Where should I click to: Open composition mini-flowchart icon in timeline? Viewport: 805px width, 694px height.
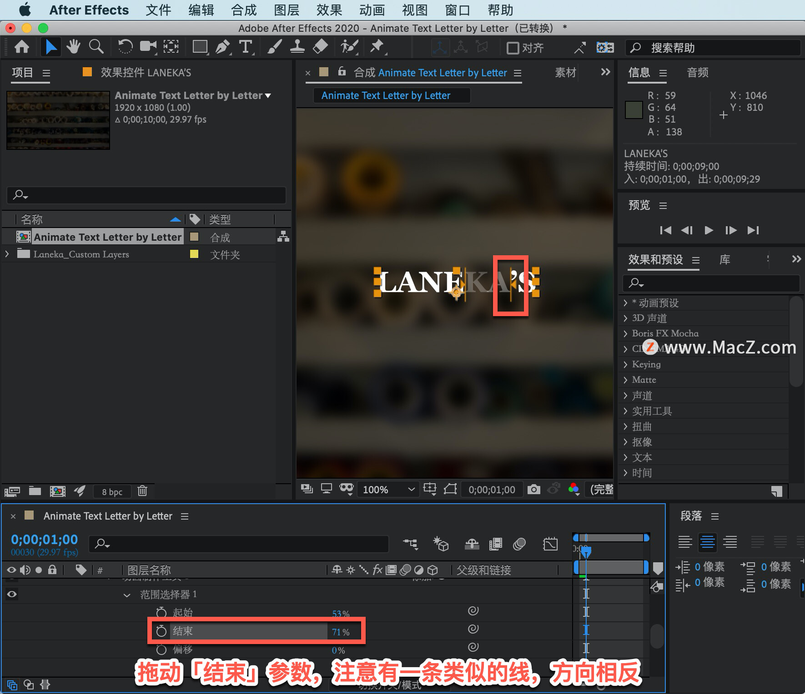(x=411, y=544)
